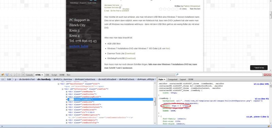Open the Layout side tab

pos(183,79)
